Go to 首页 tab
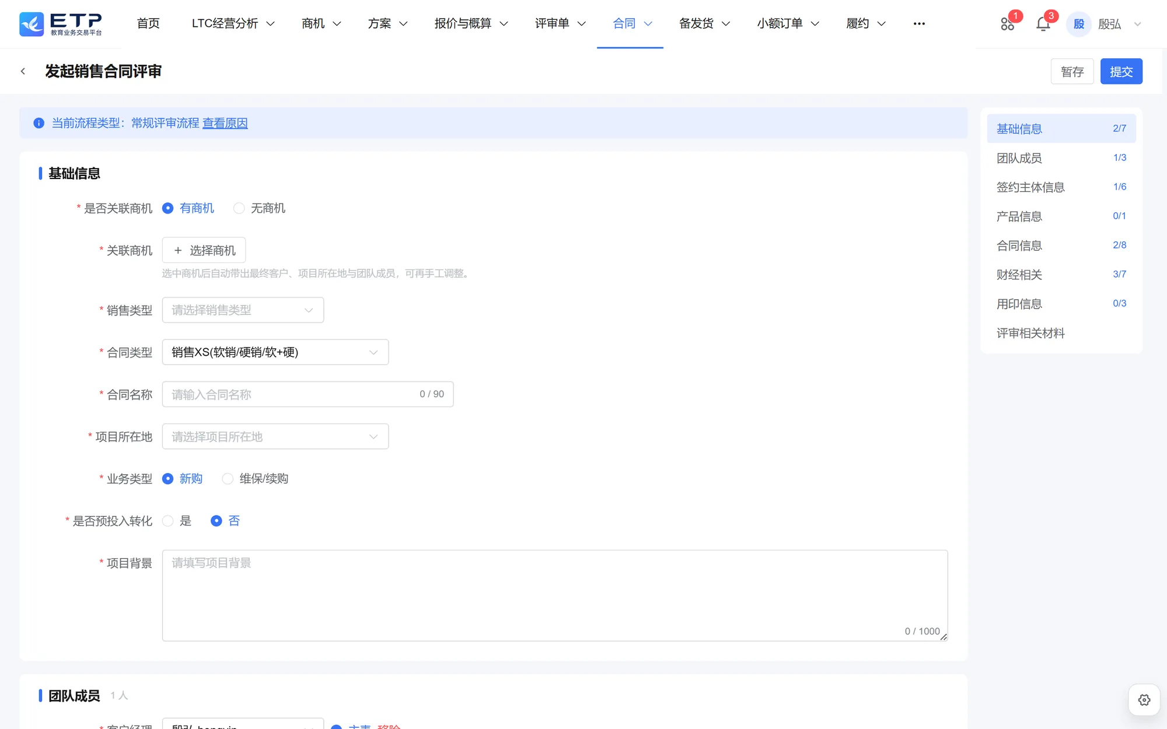 click(148, 23)
